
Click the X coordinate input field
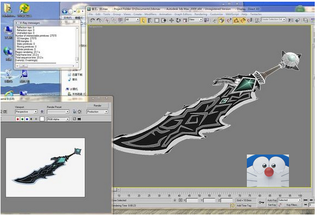192,200
